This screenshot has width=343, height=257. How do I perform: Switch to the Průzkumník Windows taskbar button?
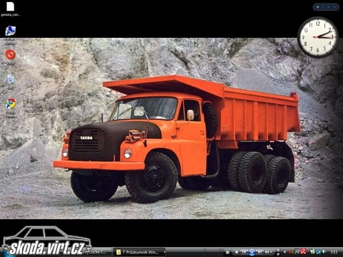139,252
